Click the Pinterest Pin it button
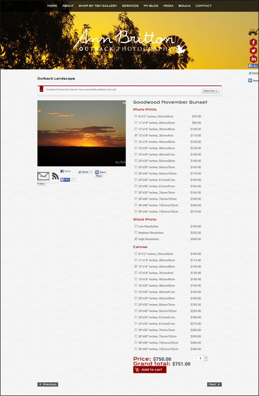Screen dimensions: 259x396 point(99,176)
